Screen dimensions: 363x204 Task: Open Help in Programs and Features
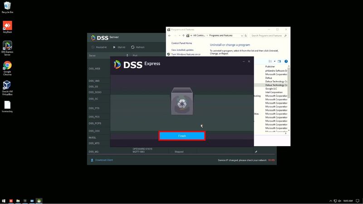click(286, 62)
